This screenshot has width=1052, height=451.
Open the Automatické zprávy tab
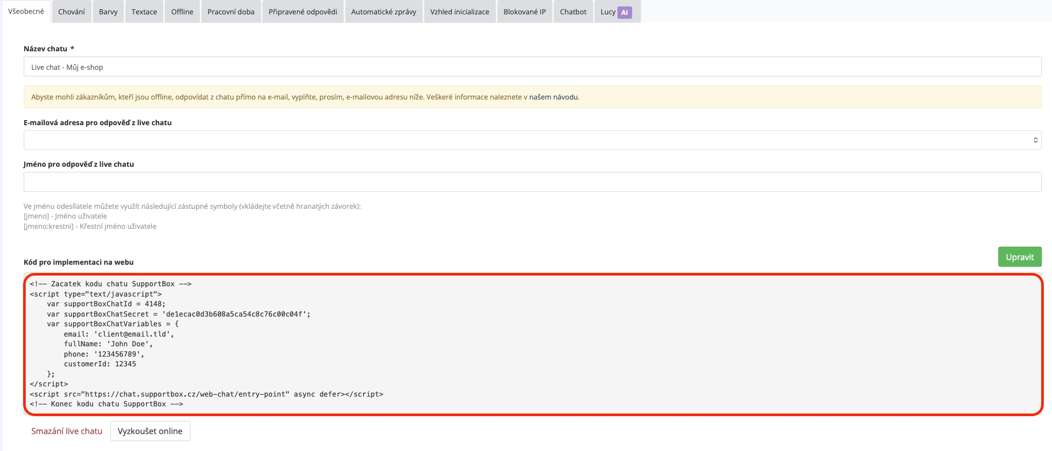tap(384, 12)
